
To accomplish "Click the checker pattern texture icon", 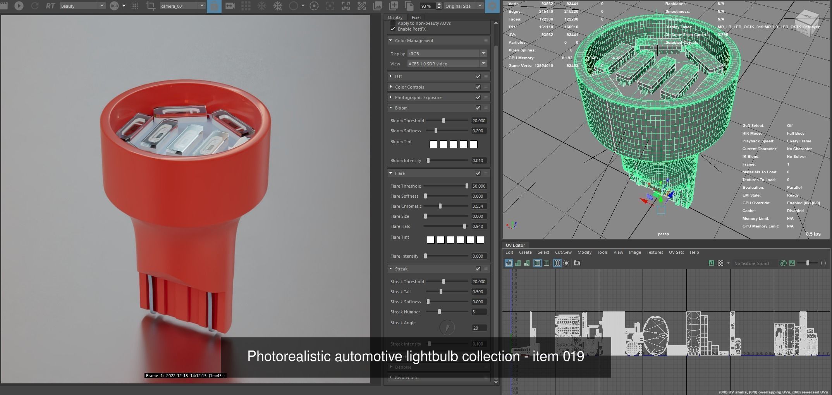I will [720, 263].
